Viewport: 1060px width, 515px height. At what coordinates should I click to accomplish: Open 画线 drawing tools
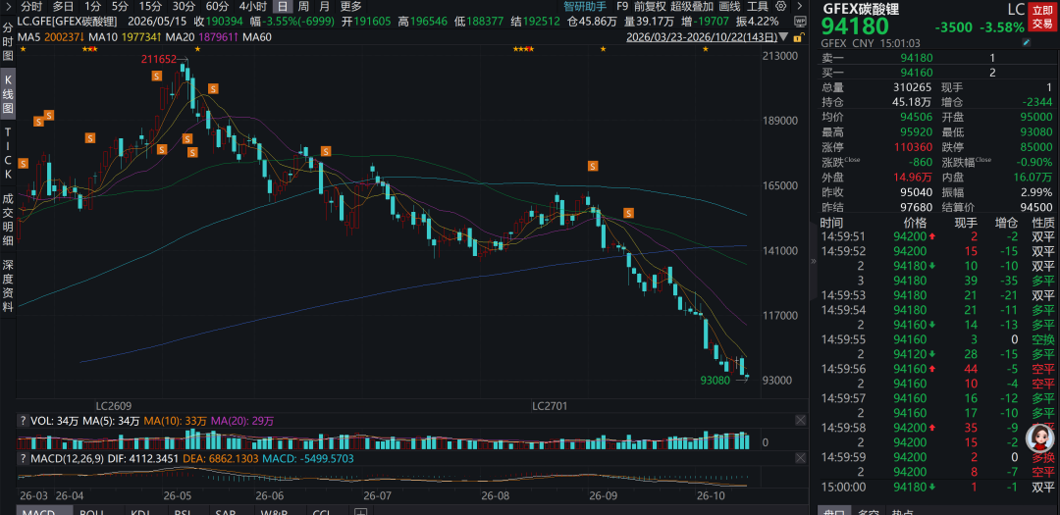pos(730,7)
